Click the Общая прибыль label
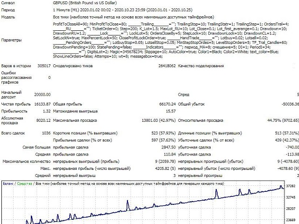 [67, 104]
